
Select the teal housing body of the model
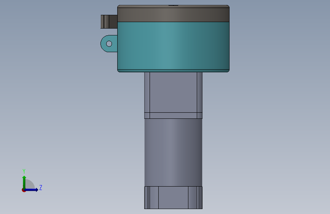tap(173, 47)
